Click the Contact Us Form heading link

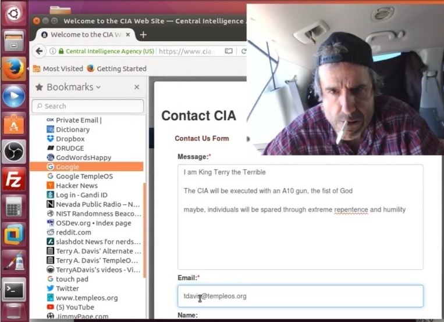202,138
